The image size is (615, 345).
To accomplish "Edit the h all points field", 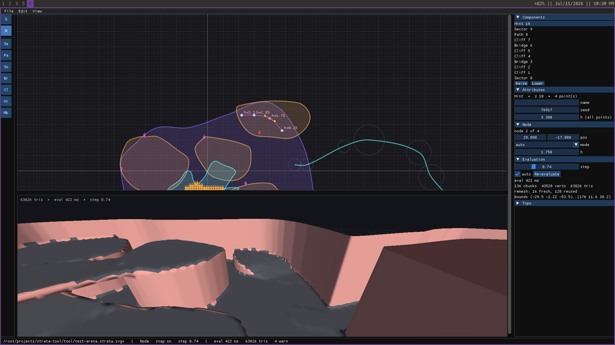I will (546, 117).
